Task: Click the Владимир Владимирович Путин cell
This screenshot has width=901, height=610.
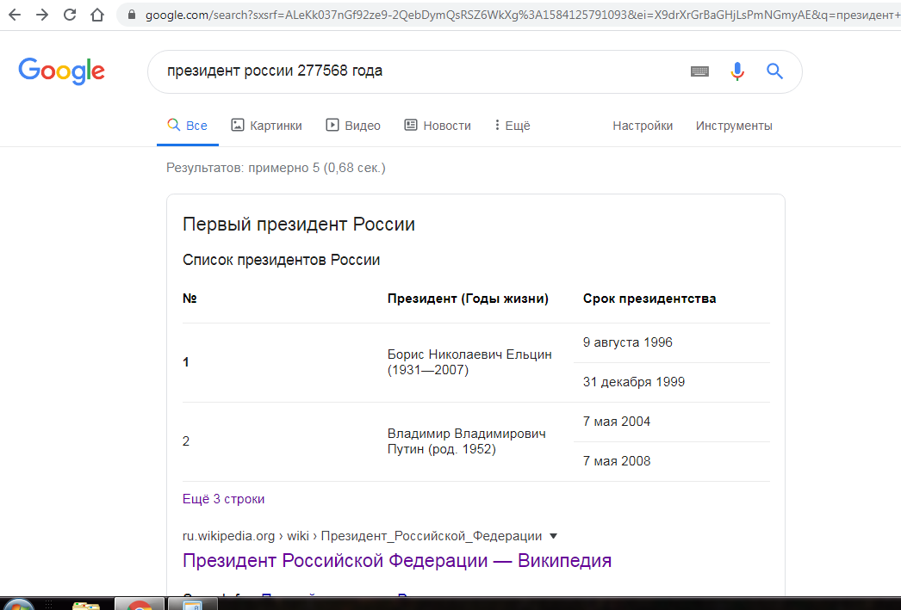Action: coord(467,441)
